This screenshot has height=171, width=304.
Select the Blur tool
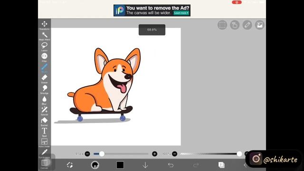click(x=44, y=100)
